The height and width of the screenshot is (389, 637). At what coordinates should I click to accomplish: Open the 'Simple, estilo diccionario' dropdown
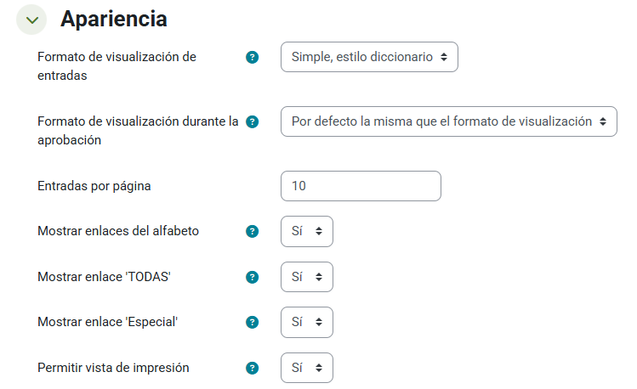pos(369,58)
